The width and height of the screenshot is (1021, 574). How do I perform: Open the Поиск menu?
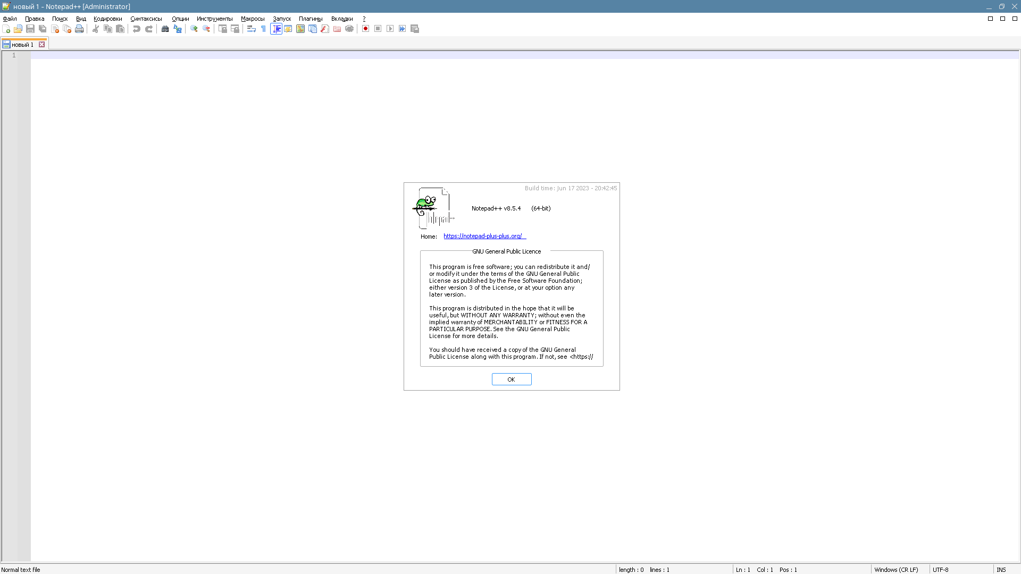60,19
